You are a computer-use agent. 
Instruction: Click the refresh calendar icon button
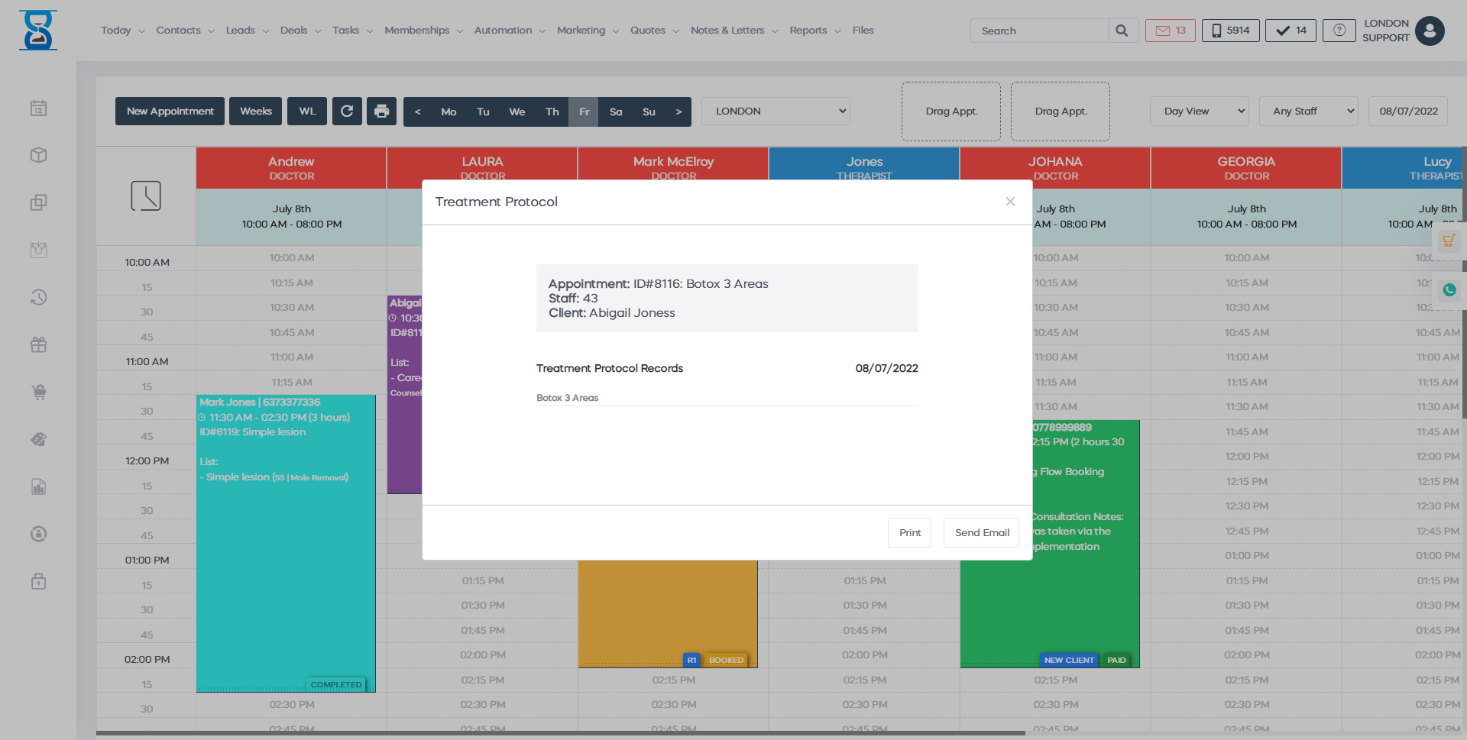click(347, 111)
